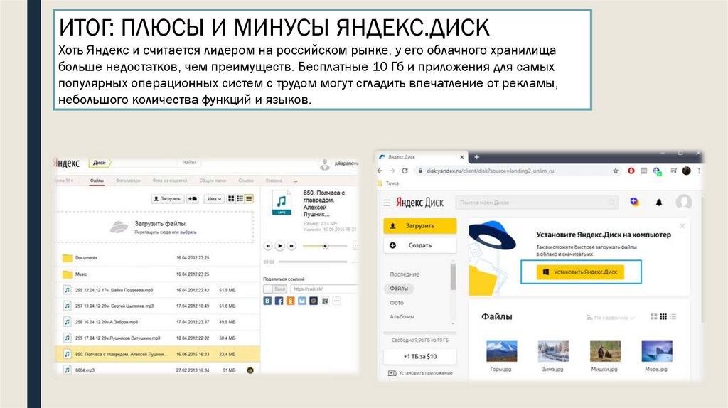Toggle the Выкл share link switch
Viewport: 728px width, 408px height.
pyautogui.click(x=275, y=289)
